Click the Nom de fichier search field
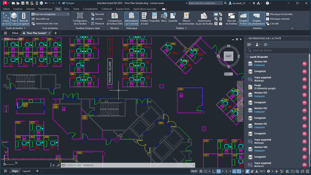 pos(278,51)
